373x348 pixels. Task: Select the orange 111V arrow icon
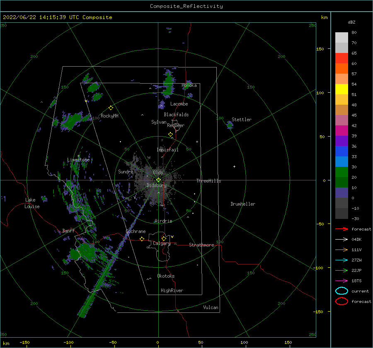pos(342,250)
